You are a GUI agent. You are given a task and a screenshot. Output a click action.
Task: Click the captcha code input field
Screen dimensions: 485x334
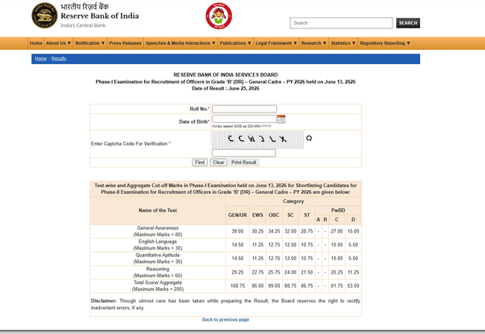coord(244,153)
